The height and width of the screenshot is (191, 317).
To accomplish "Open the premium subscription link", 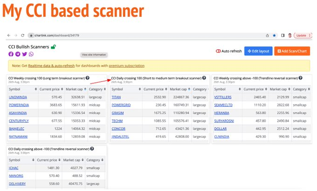I will pos(126,66).
